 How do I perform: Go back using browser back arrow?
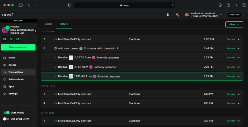29,5
